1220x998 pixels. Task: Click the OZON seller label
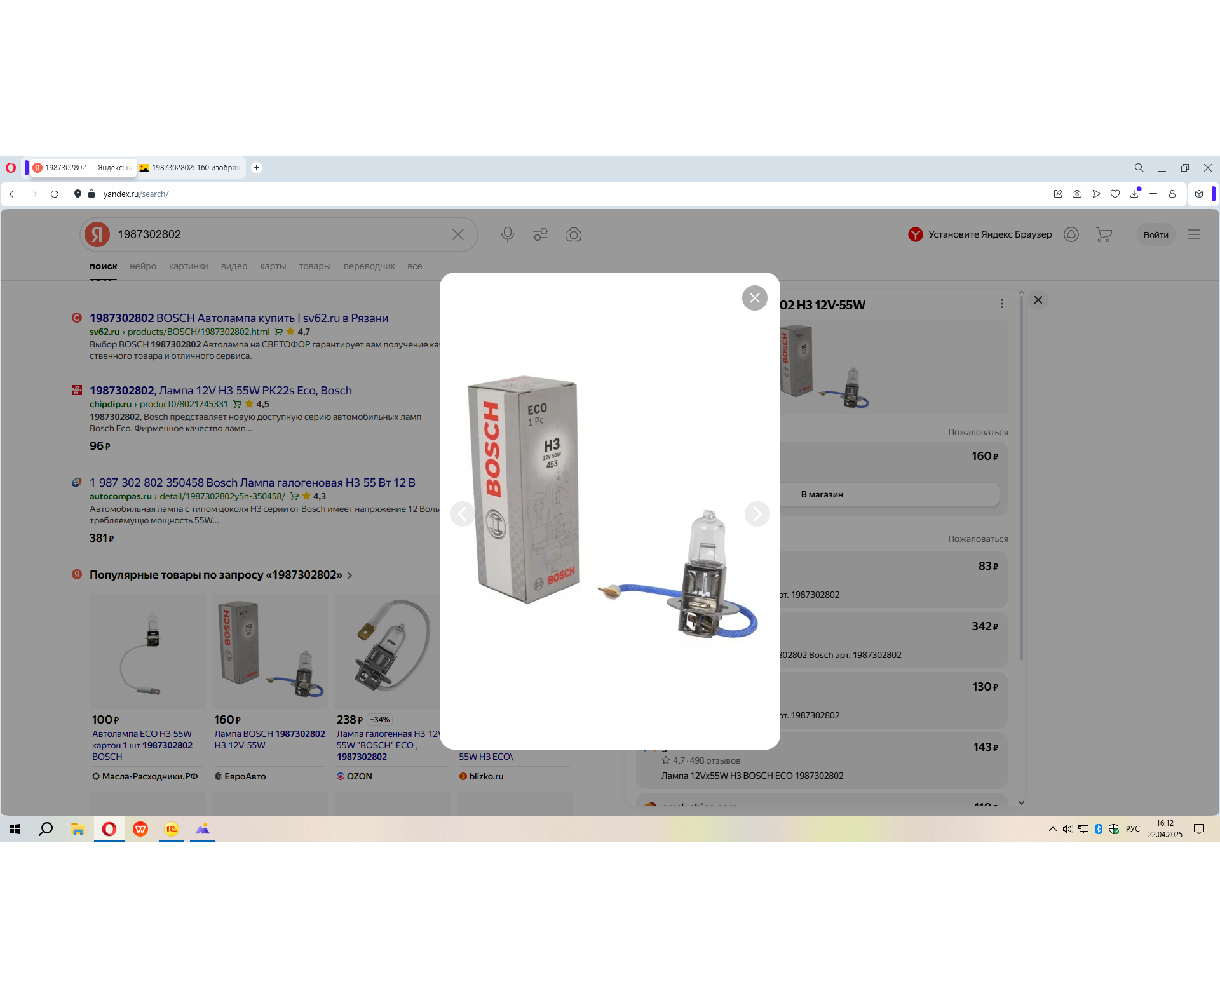[x=355, y=776]
